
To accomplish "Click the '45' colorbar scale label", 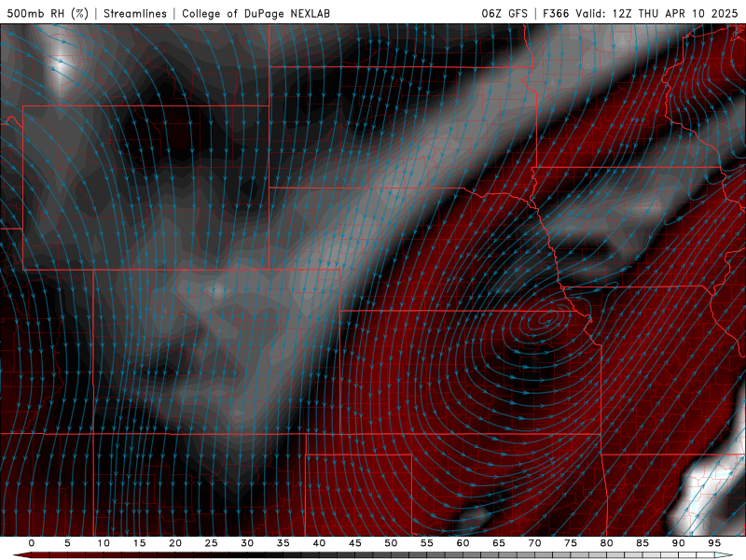I will click(x=355, y=543).
